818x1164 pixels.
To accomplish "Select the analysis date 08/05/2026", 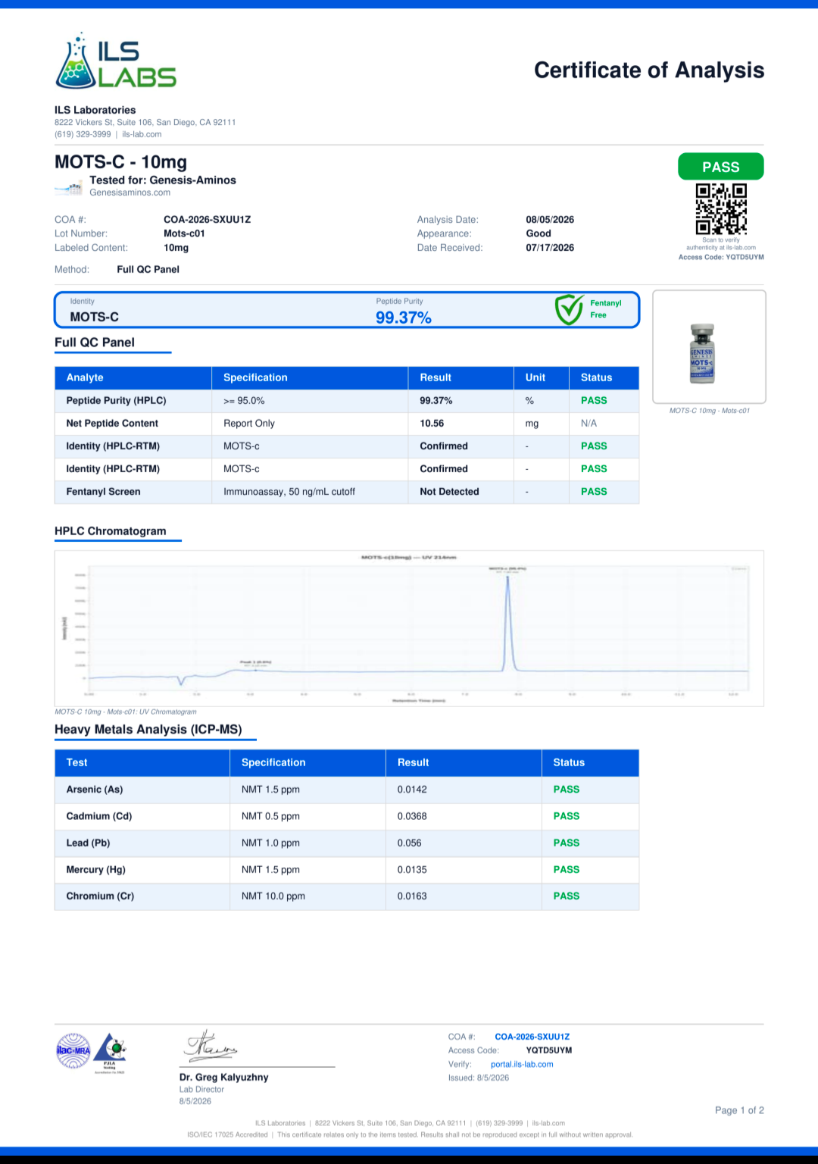I will pos(550,220).
